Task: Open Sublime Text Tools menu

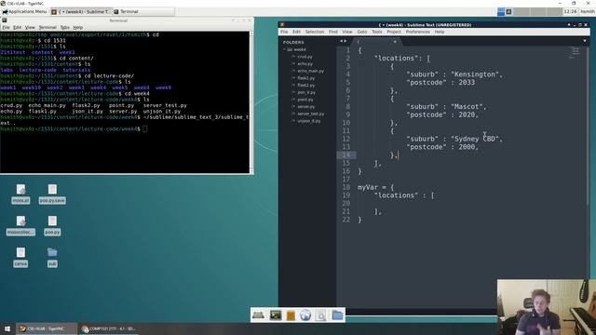Action: [x=376, y=32]
